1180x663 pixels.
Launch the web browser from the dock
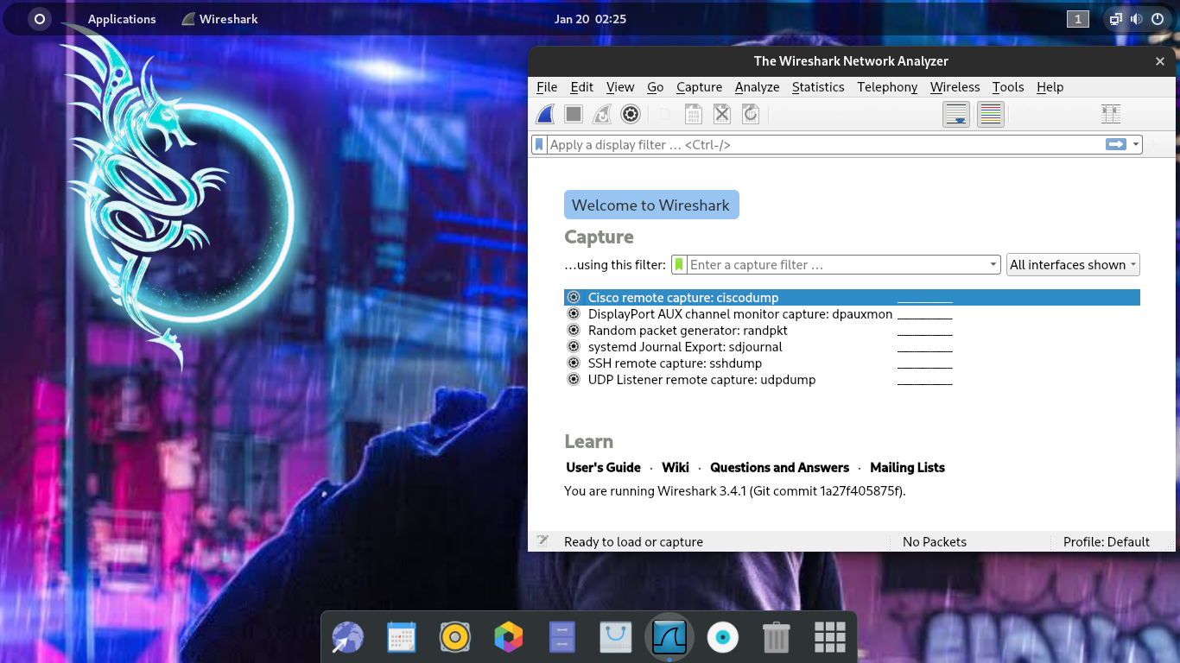[347, 638]
